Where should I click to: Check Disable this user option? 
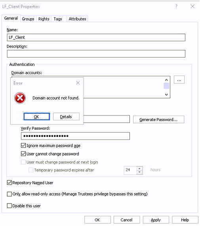pyautogui.click(x=10, y=206)
